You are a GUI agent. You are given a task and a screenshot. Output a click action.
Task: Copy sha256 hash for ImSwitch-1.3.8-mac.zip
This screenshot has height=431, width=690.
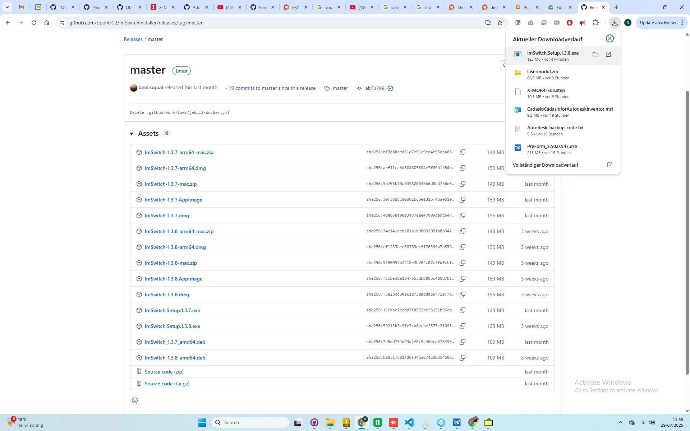click(463, 263)
